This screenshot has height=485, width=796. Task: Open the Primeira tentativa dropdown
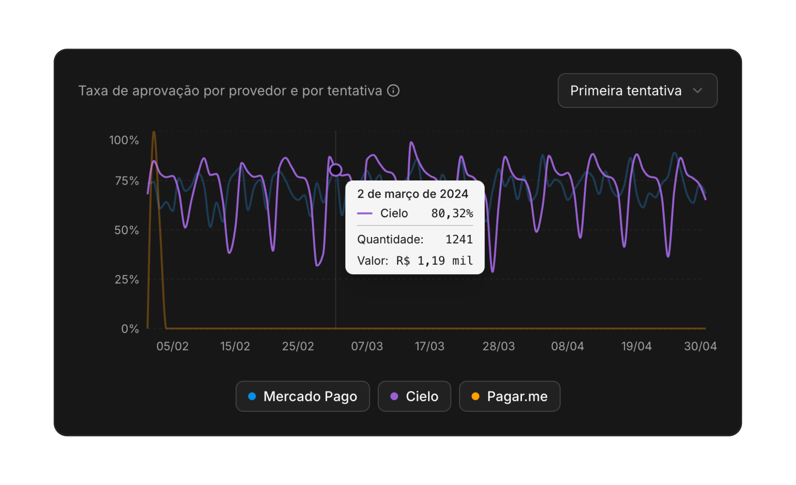point(637,90)
